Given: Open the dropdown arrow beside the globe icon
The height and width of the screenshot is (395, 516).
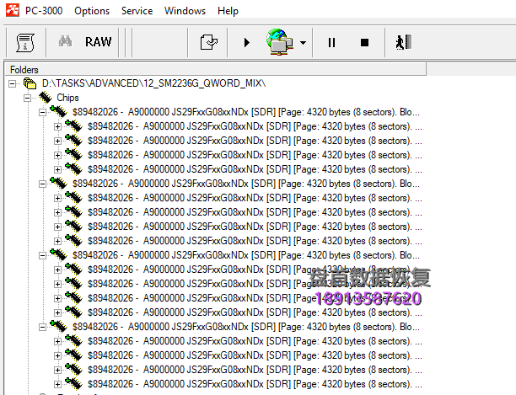Looking at the screenshot, I should pos(302,42).
